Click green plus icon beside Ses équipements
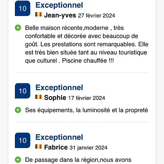 [x=18, y=110]
